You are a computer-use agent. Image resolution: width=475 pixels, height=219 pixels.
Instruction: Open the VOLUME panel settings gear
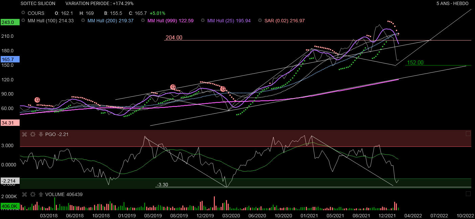click(32, 194)
